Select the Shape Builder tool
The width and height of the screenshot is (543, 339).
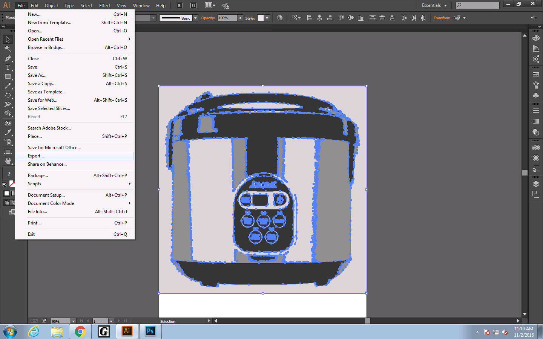tap(8, 114)
